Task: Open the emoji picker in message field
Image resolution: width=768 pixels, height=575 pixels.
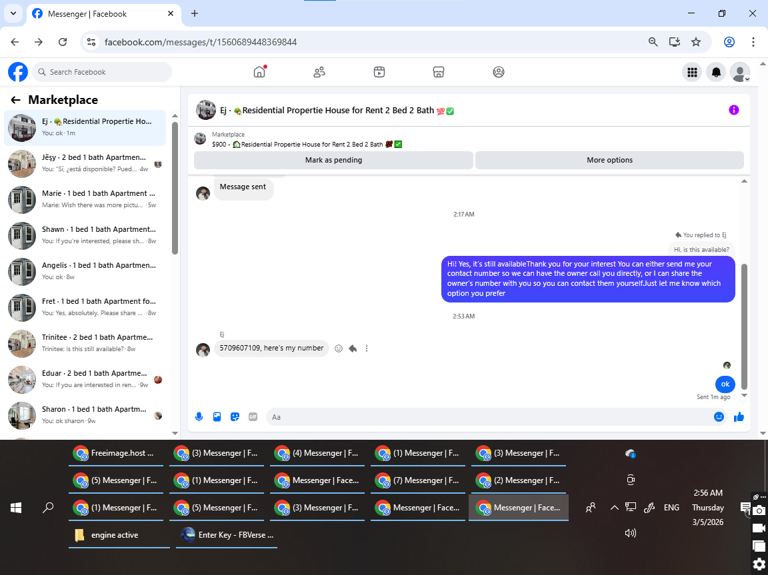Action: point(719,417)
